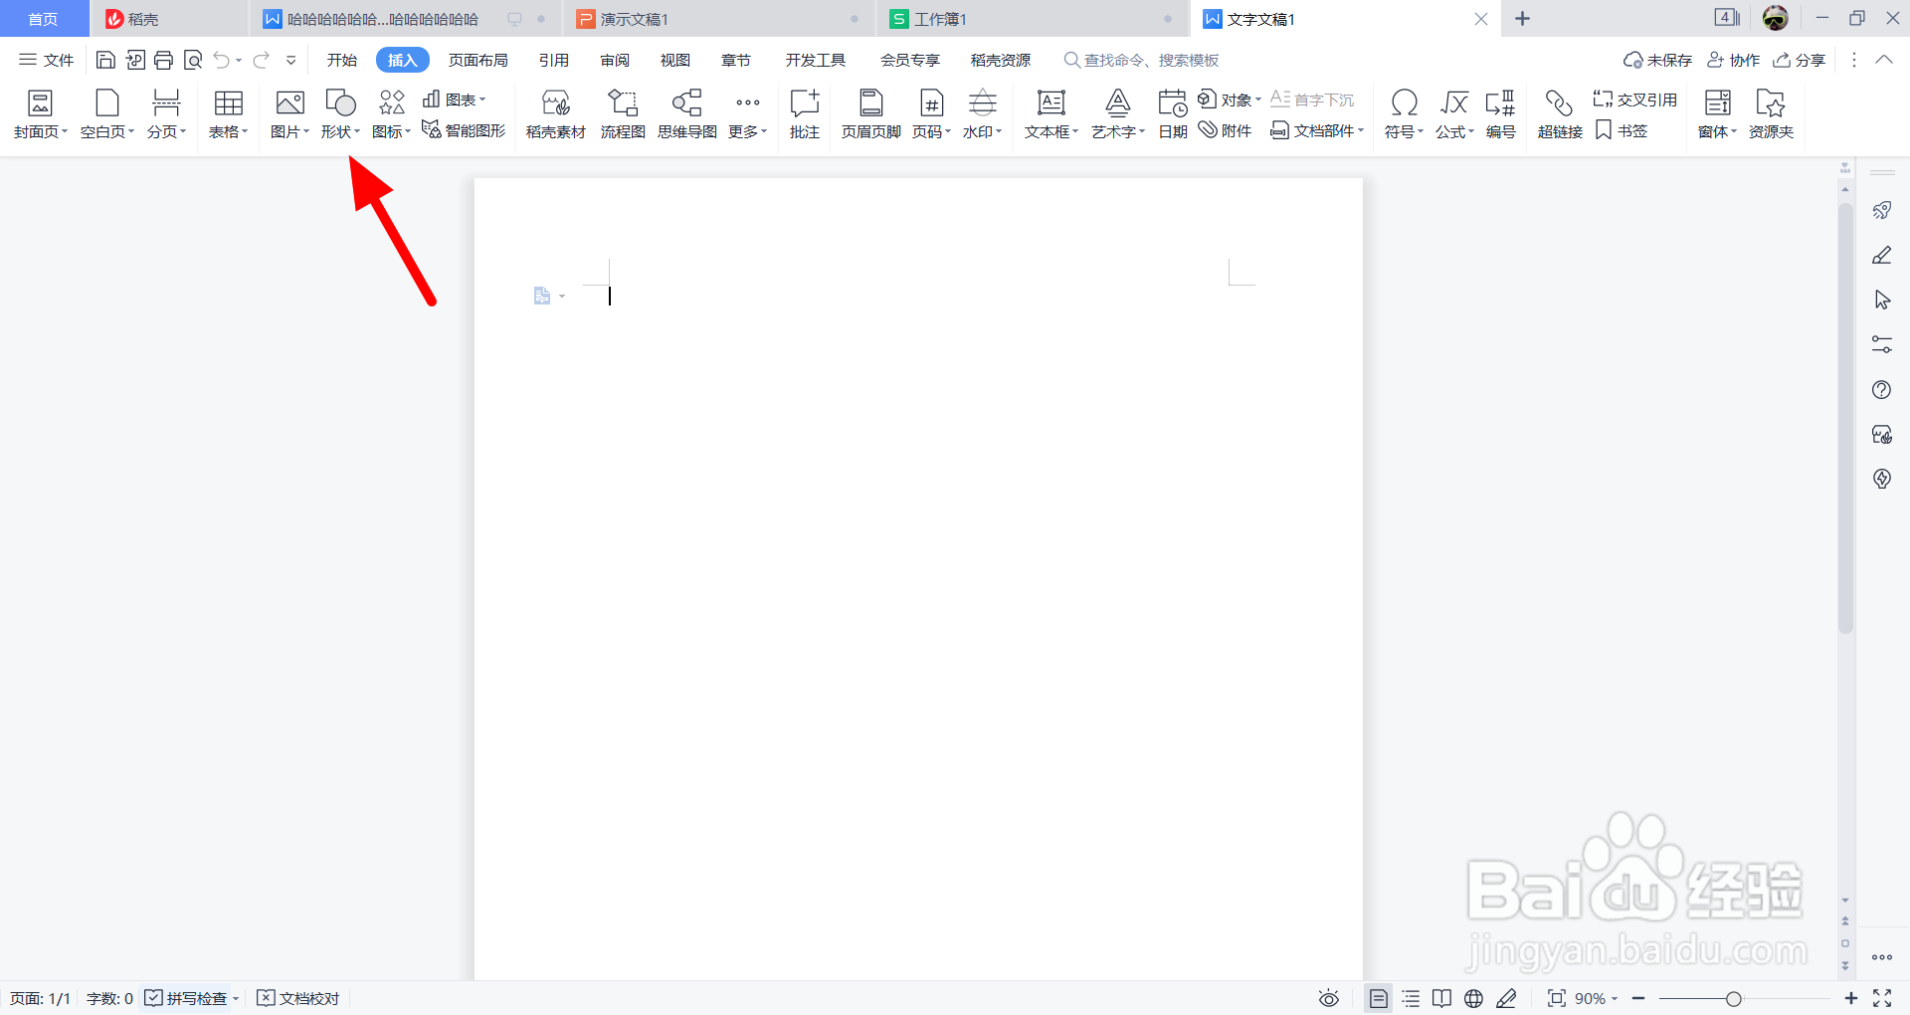The image size is (1910, 1015).
Task: Insert a mind map (思维导图)
Action: click(x=686, y=114)
